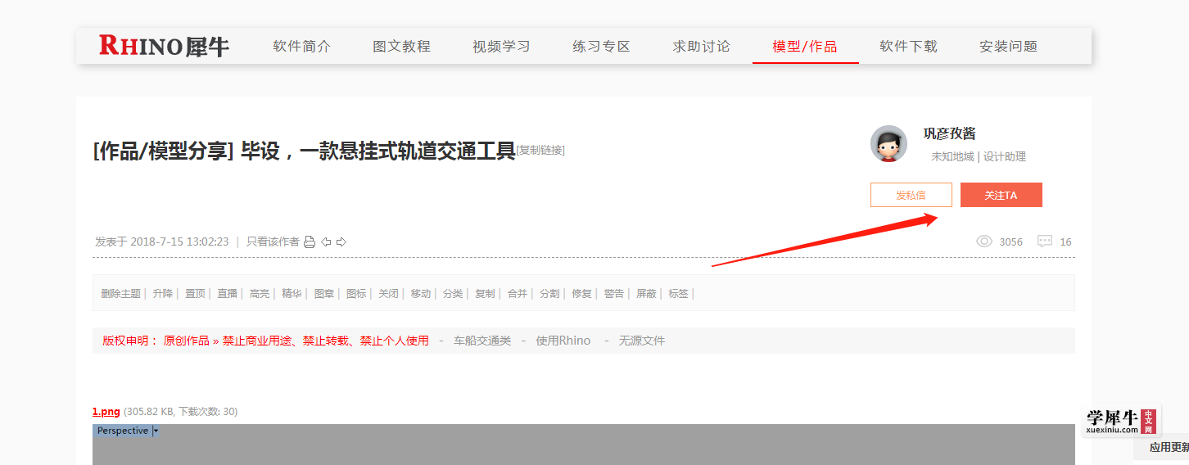This screenshot has width=1189, height=465.
Task: Click the 修复 moderation action
Action: pos(582,293)
